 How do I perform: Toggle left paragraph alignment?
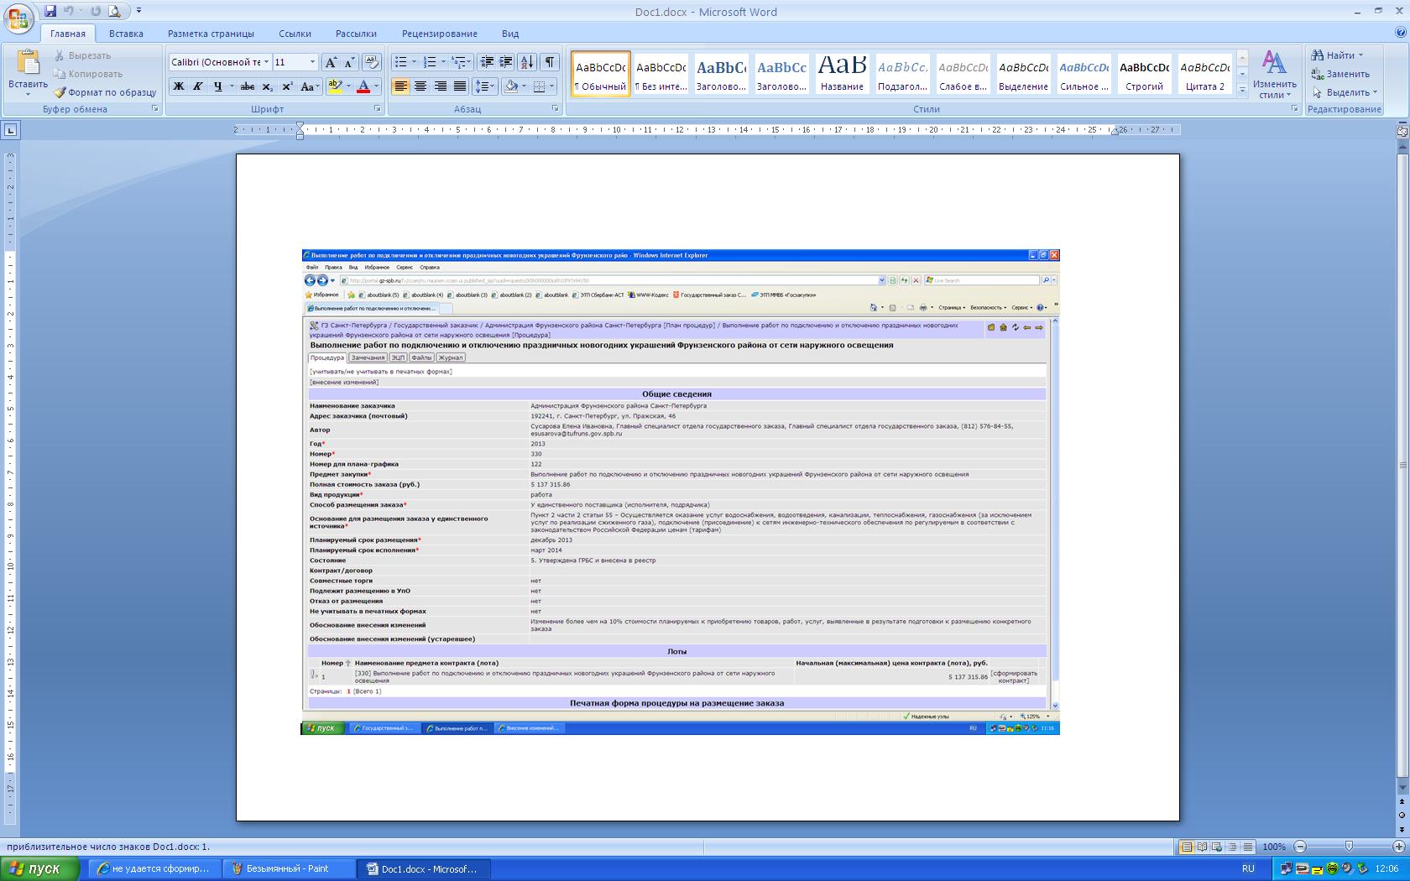[x=400, y=86]
